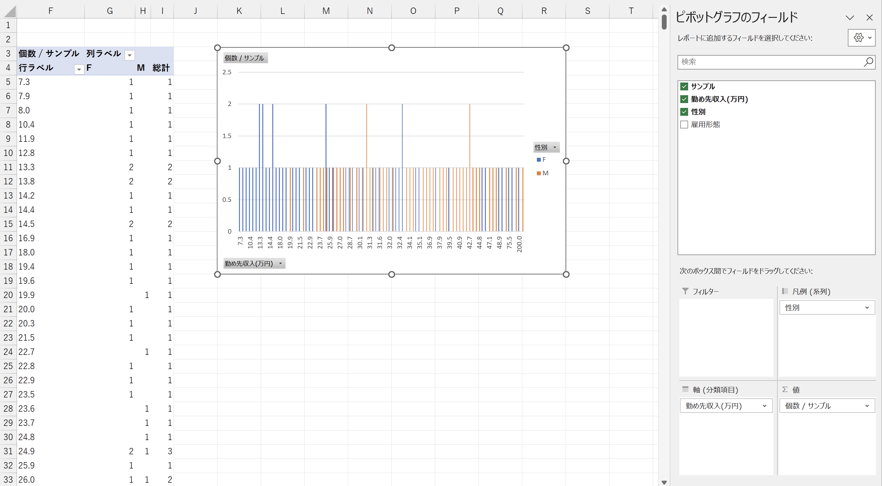Open the gear tools menu in field pane
Viewport: 882px width, 486px height.
point(861,37)
